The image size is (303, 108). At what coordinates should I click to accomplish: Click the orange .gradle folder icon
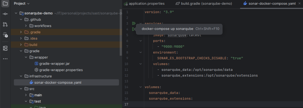(x=27, y=32)
